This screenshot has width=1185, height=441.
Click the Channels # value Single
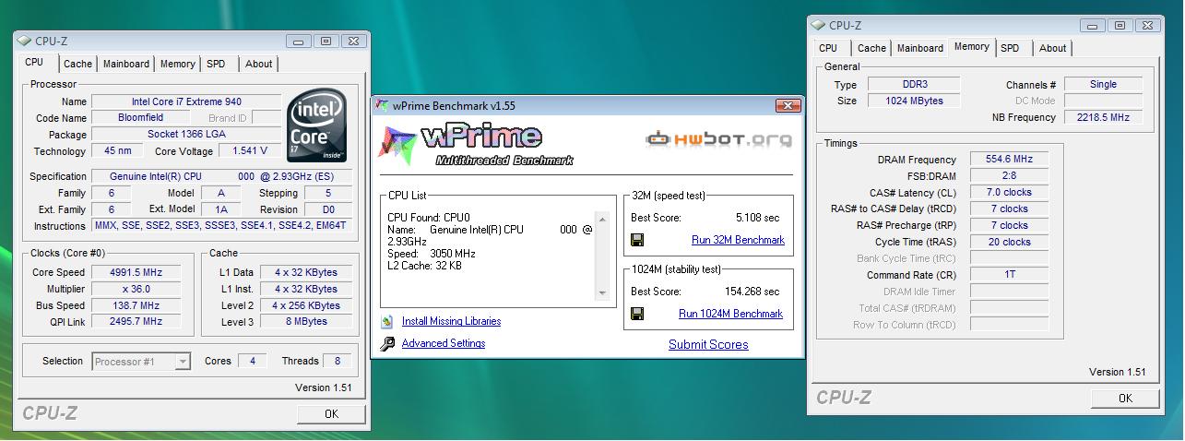pos(1103,84)
